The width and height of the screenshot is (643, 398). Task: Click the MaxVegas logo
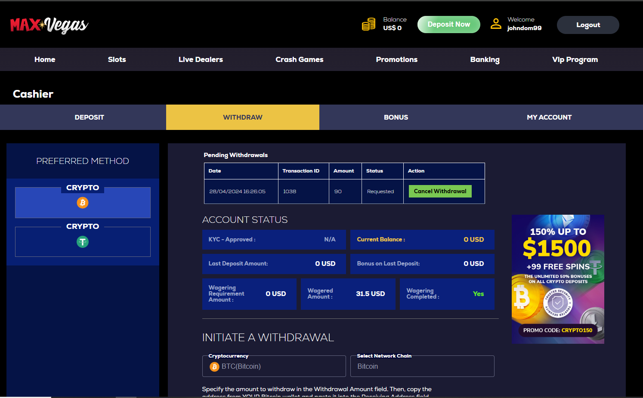coord(49,25)
